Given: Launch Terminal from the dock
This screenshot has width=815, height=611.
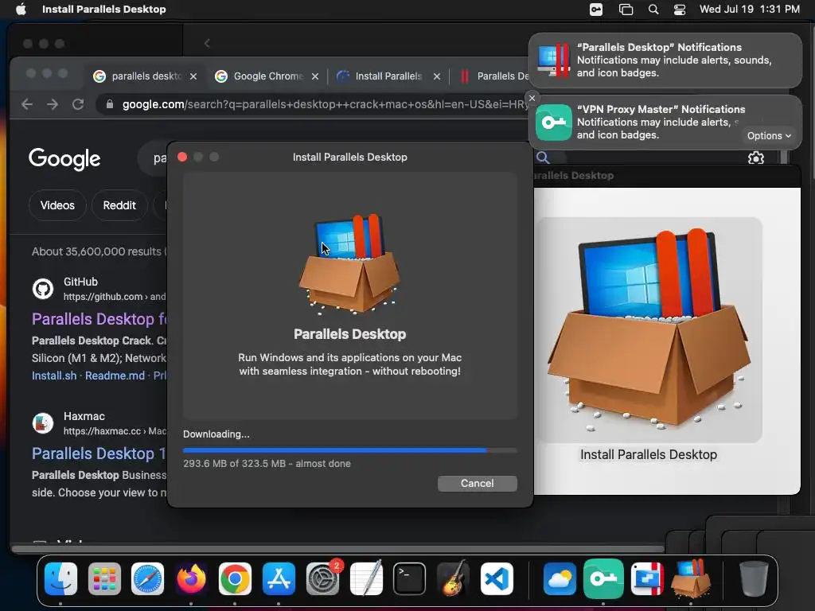Looking at the screenshot, I should pyautogui.click(x=410, y=579).
